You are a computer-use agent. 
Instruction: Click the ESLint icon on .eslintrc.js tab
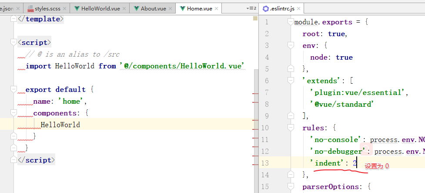265,8
